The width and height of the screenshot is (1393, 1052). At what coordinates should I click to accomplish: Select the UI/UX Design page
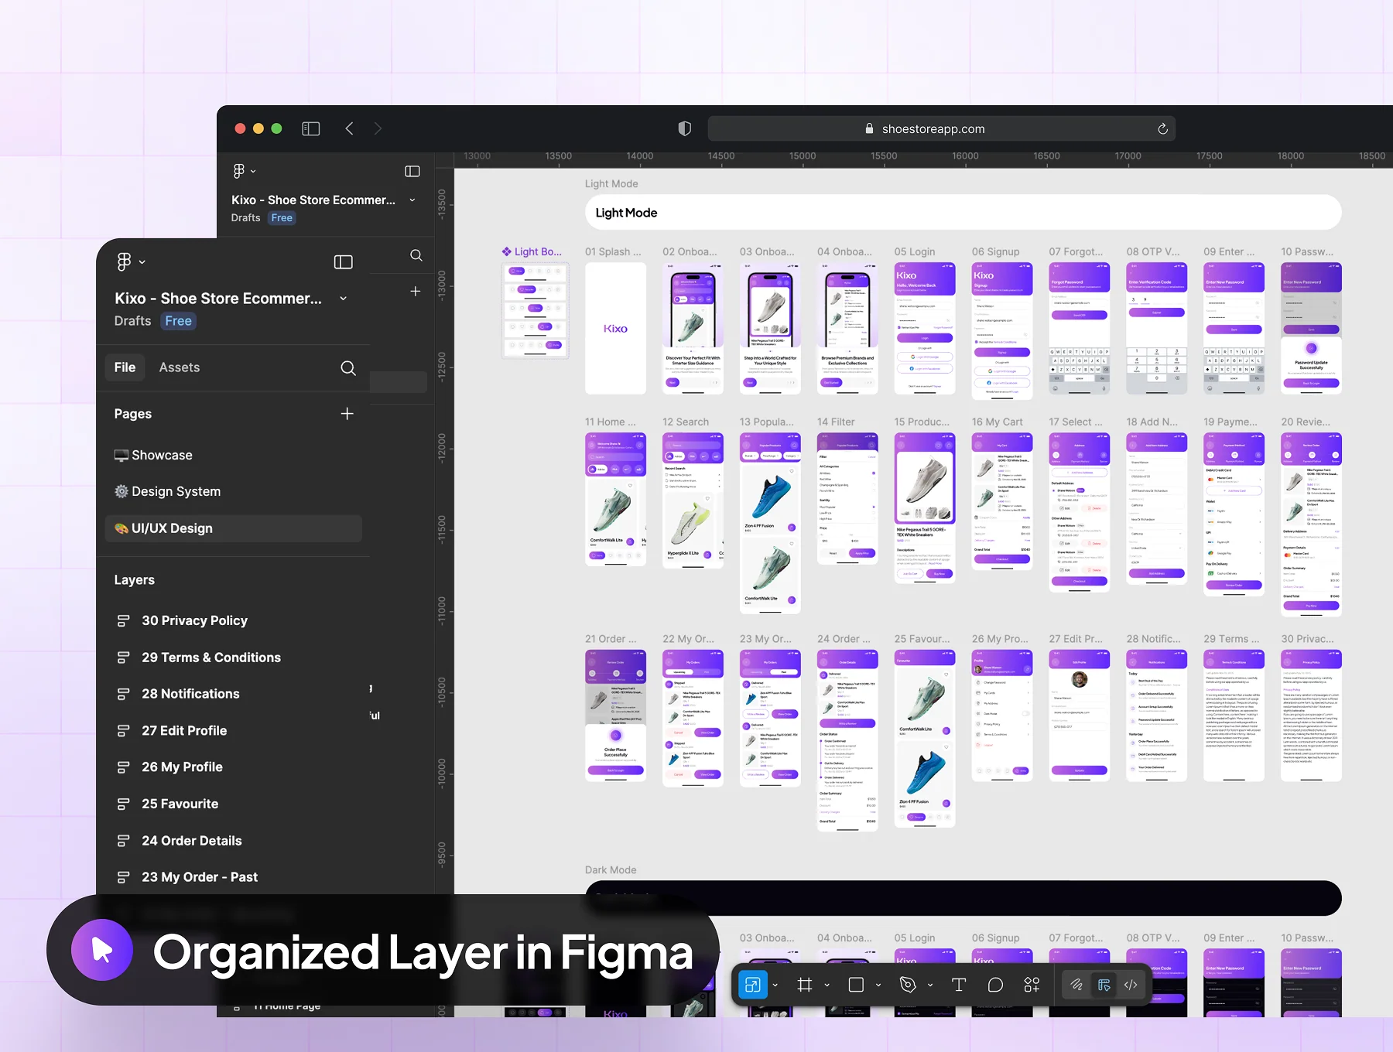point(233,528)
